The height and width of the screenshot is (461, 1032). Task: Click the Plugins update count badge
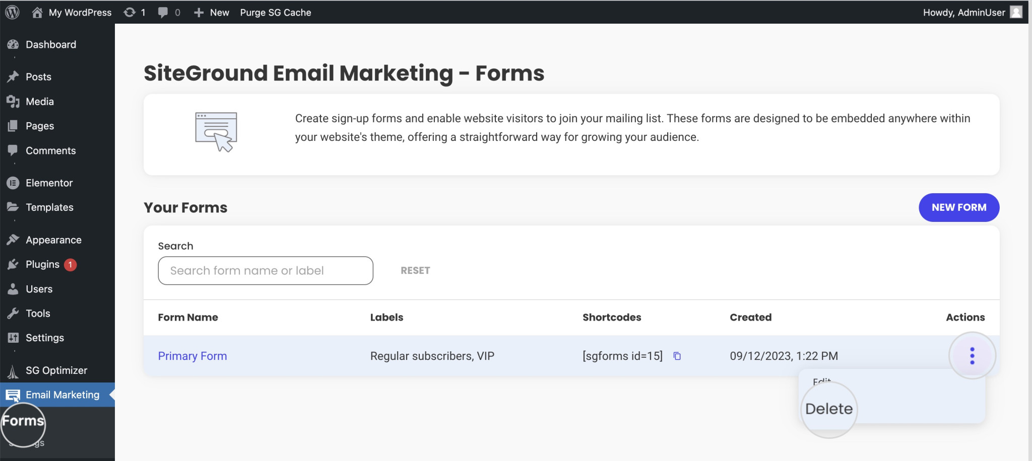(x=71, y=264)
